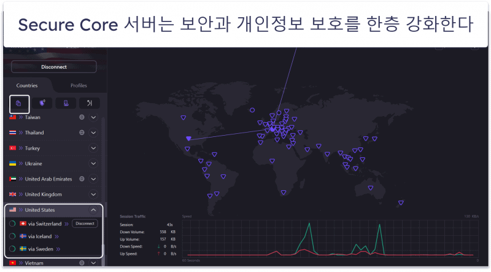Expand the United Arab Emirates server list
Viewport: 491px width, 272px height.
click(x=93, y=179)
